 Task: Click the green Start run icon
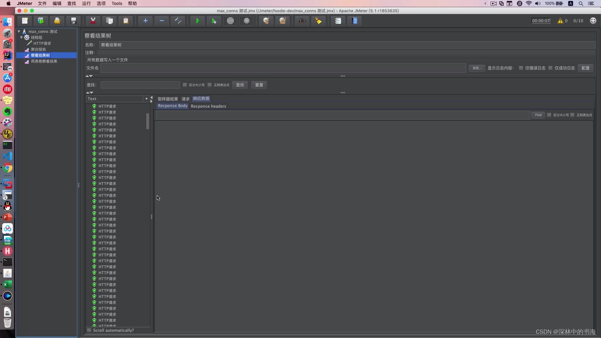[198, 21]
